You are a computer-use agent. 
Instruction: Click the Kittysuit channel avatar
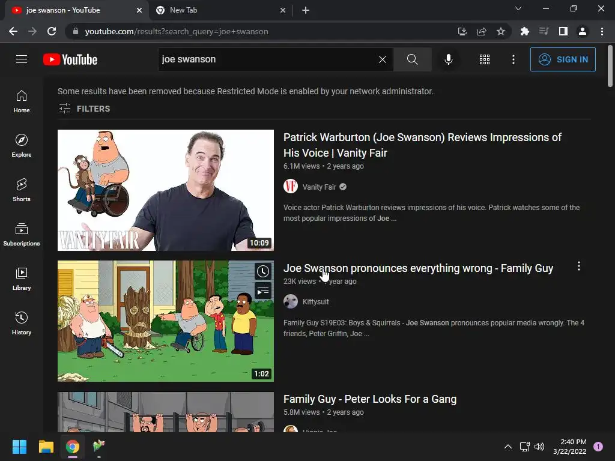pos(291,301)
